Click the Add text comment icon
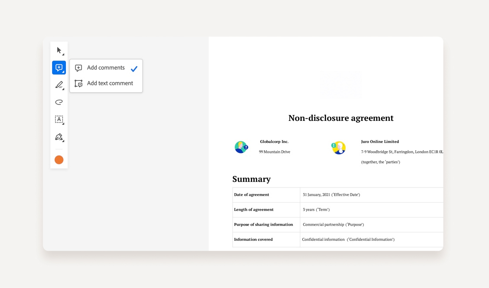 78,84
